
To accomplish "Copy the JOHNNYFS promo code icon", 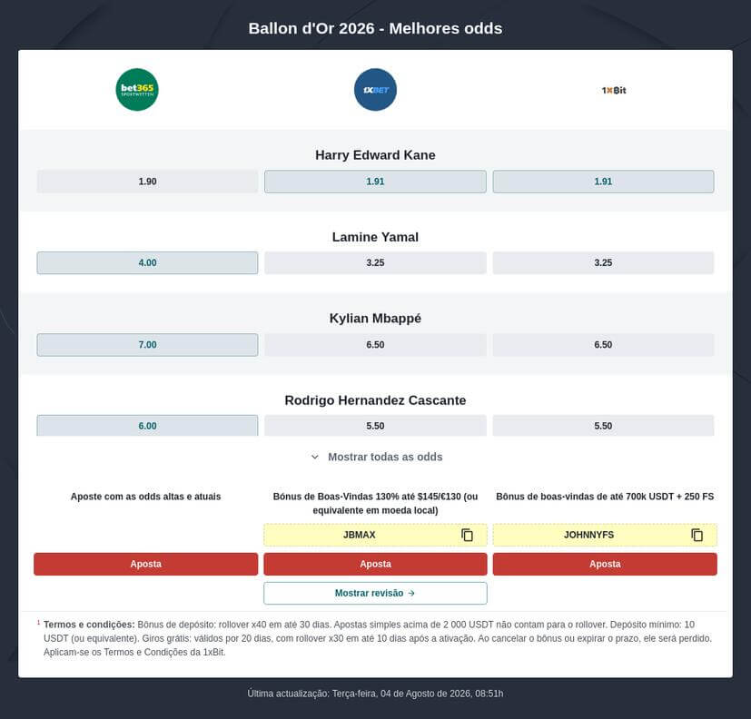I will (x=697, y=535).
